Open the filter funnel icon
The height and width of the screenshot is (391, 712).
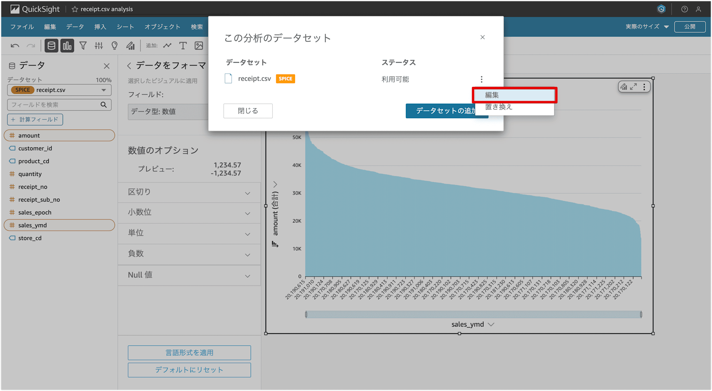point(83,46)
